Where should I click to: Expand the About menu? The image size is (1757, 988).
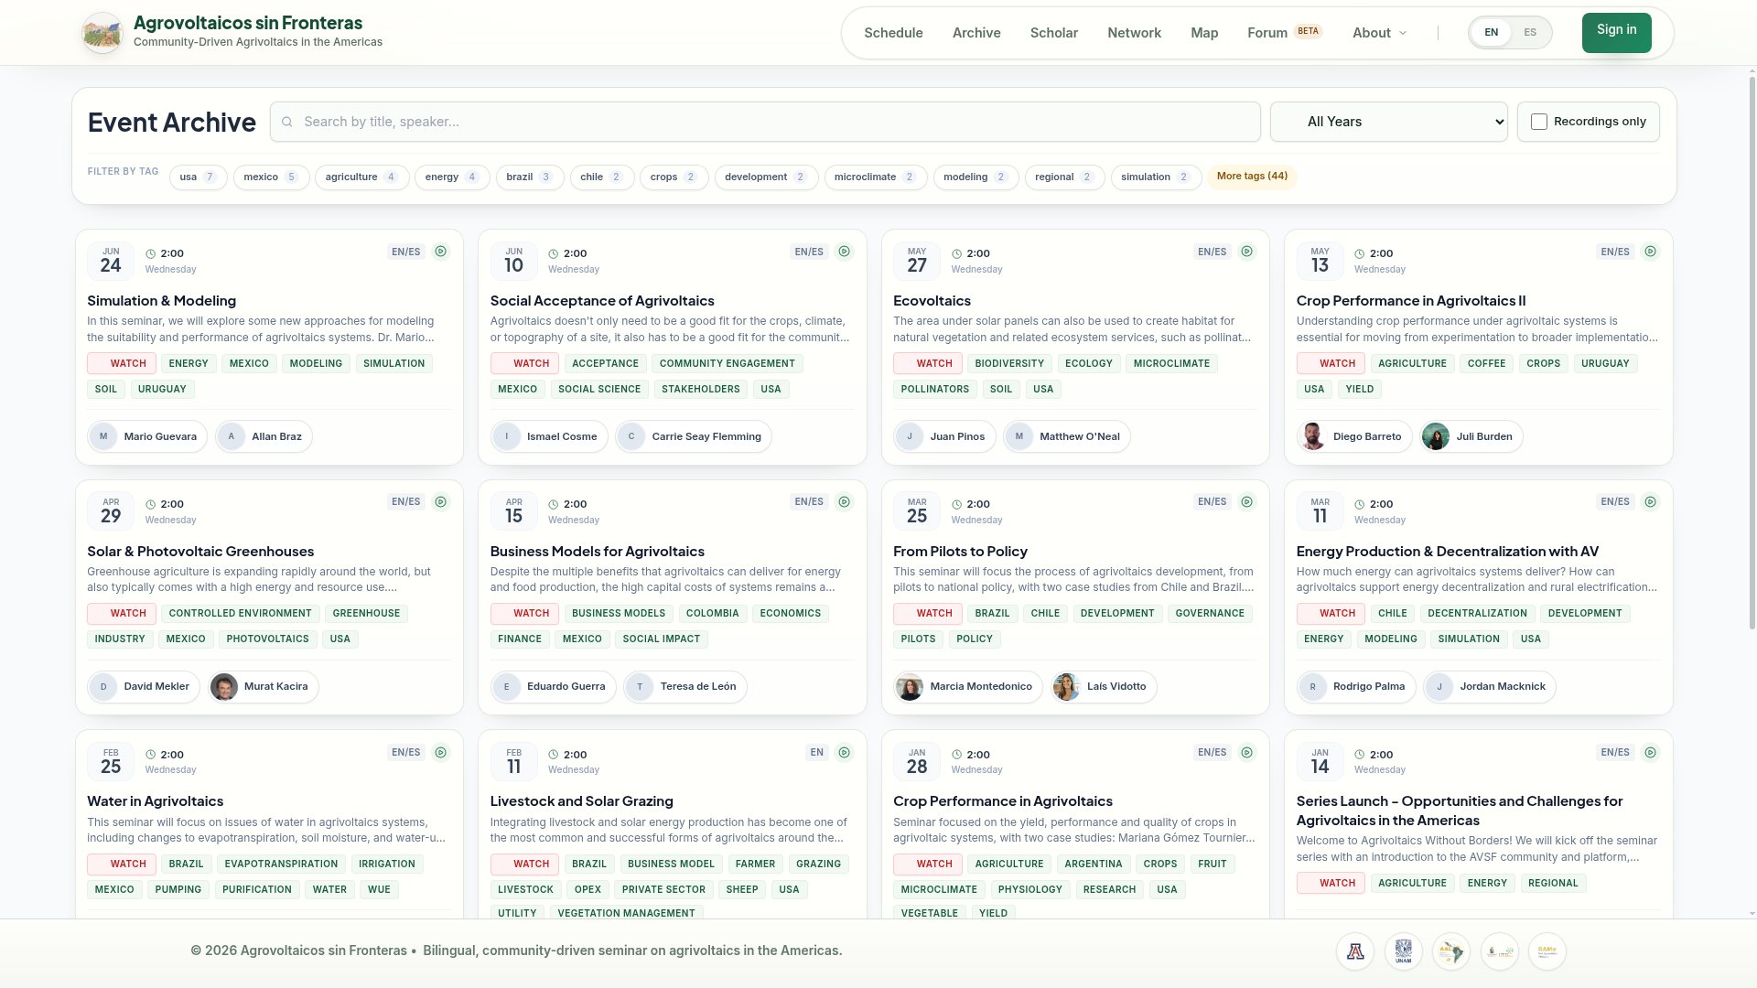coord(1380,33)
